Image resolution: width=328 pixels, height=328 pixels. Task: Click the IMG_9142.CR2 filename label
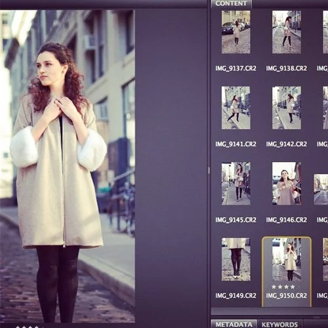pyautogui.click(x=287, y=144)
